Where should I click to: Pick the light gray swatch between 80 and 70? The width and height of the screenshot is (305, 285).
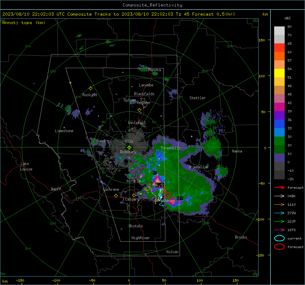(279, 31)
